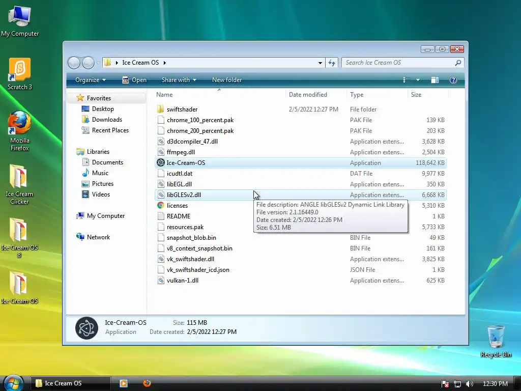Select the licenses Chrome HTML file icon
The image size is (521, 391).
point(160,206)
